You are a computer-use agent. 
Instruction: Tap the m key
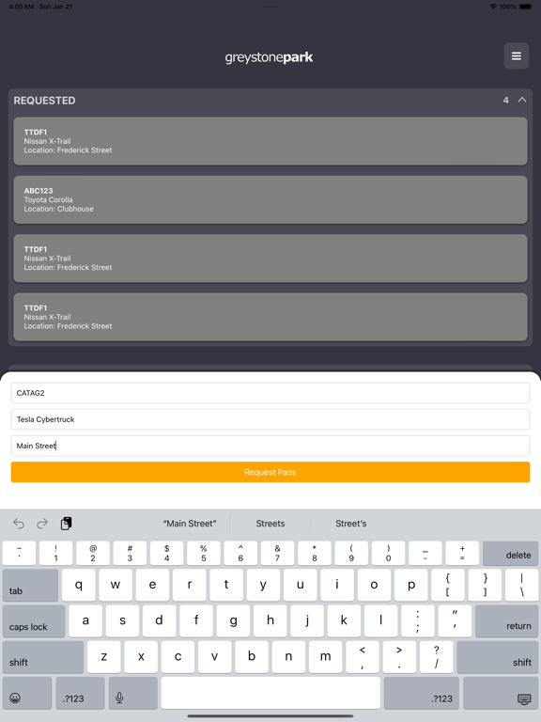pyautogui.click(x=325, y=657)
